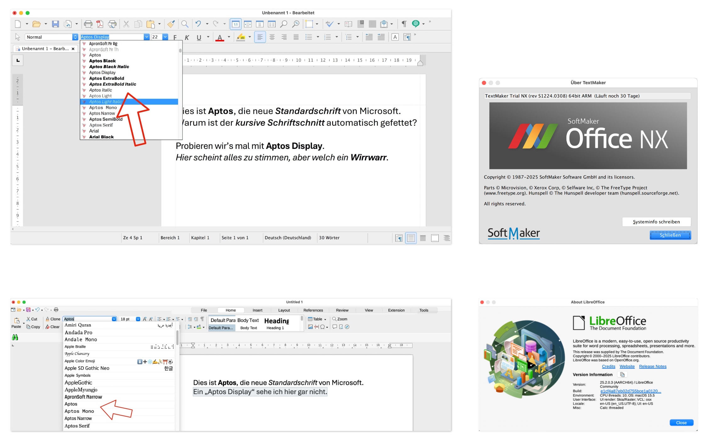Open the Review tab in LibreOffice
The height and width of the screenshot is (441, 707).
point(342,310)
